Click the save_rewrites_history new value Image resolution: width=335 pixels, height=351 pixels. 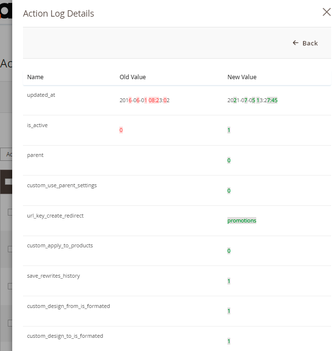click(228, 281)
